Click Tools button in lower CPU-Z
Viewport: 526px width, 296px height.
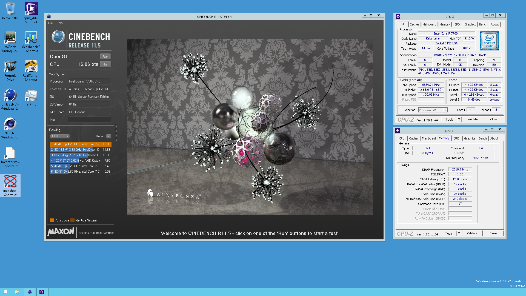(x=449, y=233)
